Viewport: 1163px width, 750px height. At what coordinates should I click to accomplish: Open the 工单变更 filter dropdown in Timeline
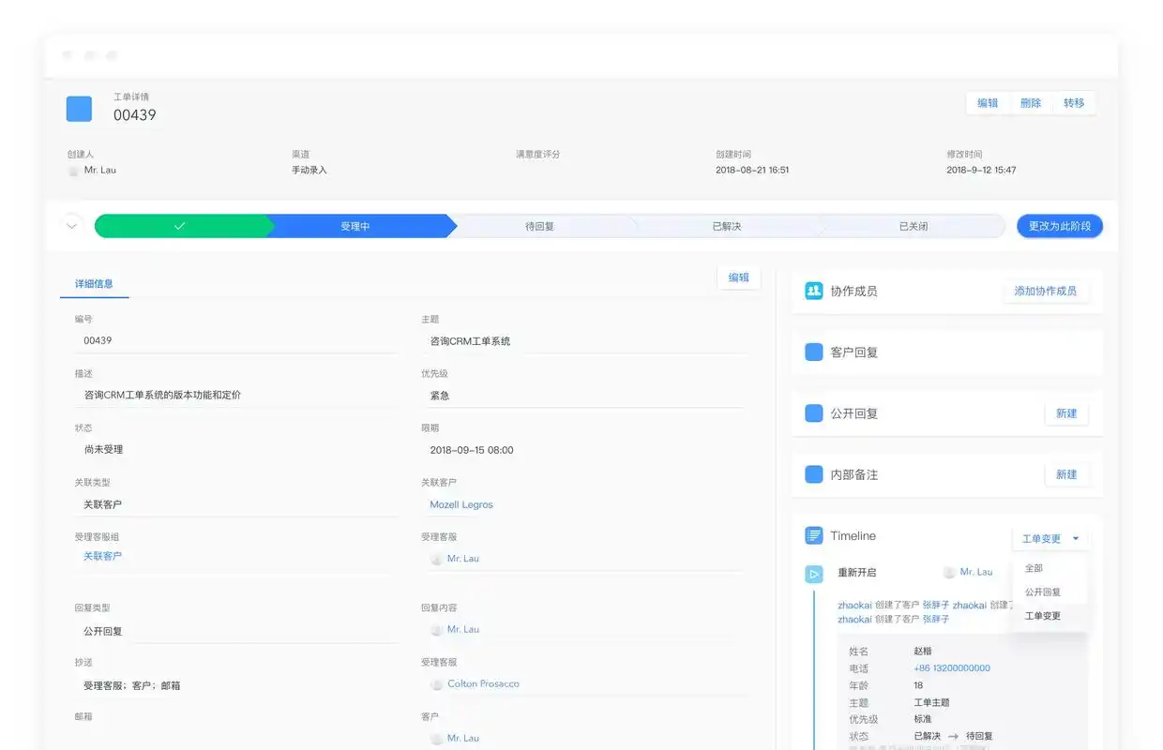[1050, 538]
